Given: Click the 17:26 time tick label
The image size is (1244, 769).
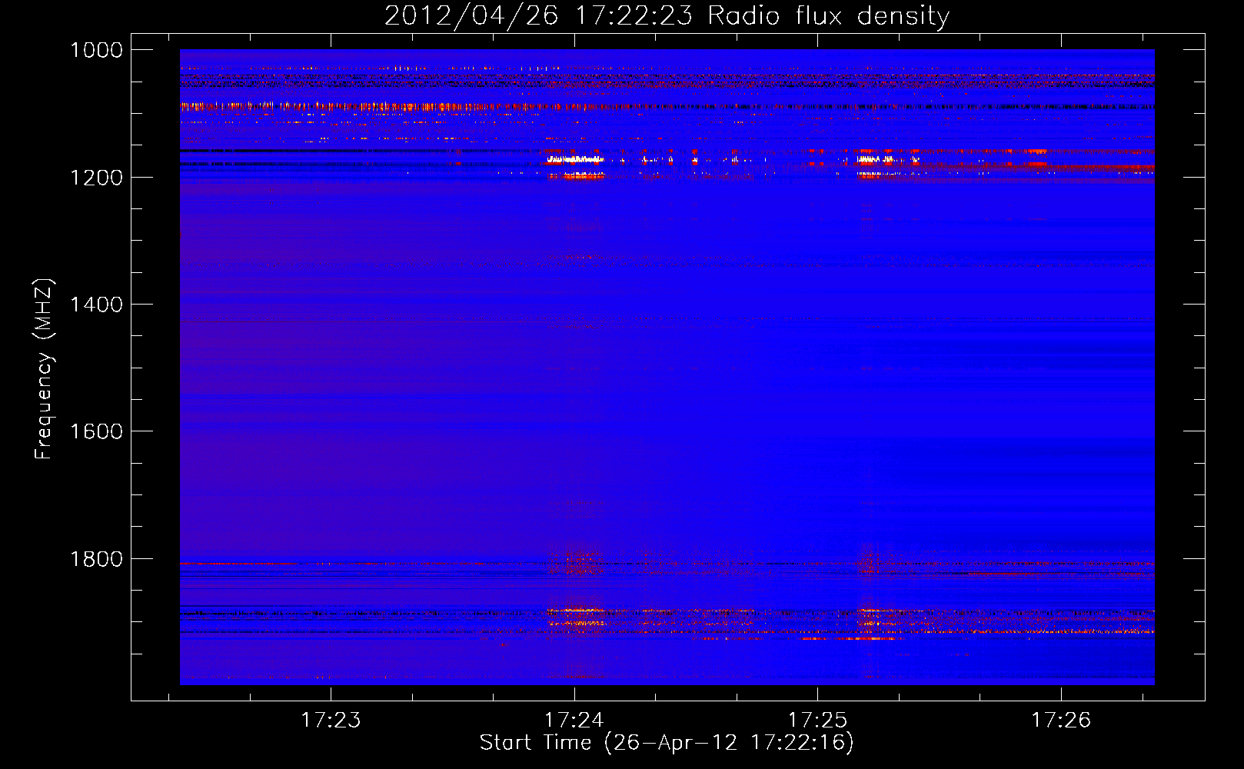Looking at the screenshot, I should pyautogui.click(x=1061, y=720).
